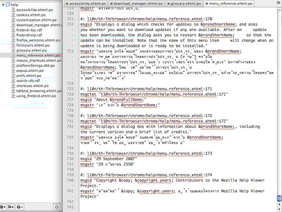Open using_firebird.xhtml.po file
The height and width of the screenshot is (212, 282).
coord(36,96)
